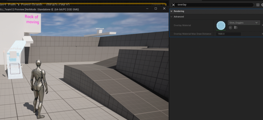
Task: Click the details search field containing 'overlay'
Action: click(x=213, y=5)
